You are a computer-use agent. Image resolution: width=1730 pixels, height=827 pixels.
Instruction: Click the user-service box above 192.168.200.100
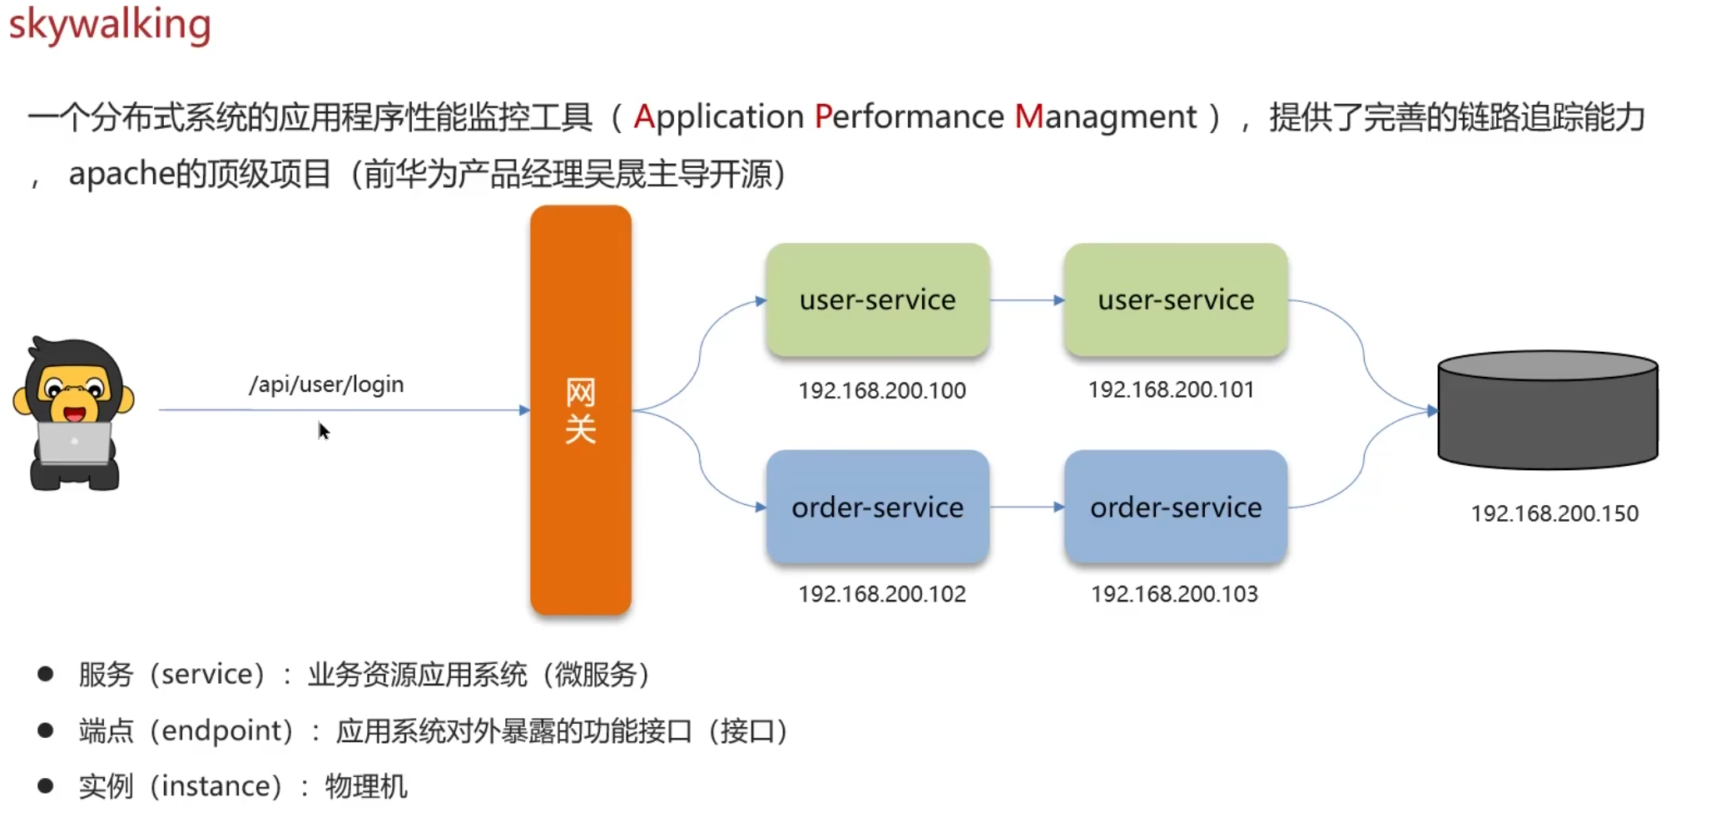pos(878,300)
